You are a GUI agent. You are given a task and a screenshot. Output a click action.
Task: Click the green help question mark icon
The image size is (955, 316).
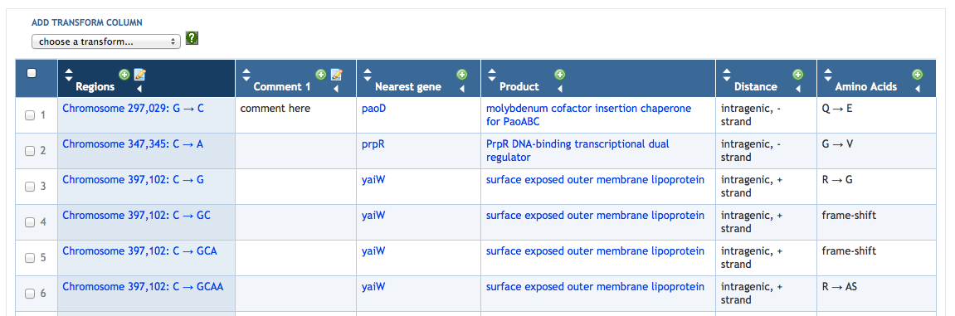tap(192, 38)
